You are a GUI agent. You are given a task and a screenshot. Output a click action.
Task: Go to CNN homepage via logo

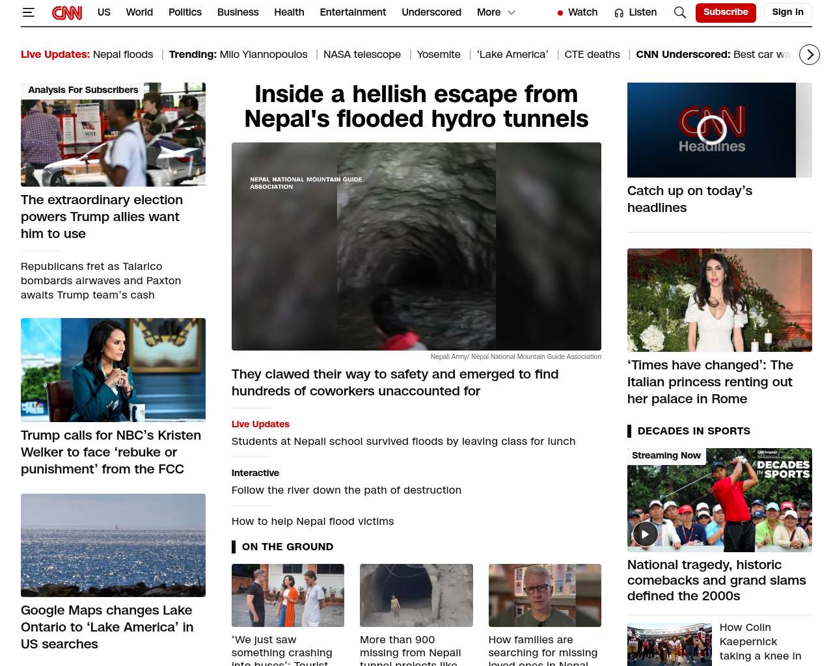[x=67, y=12]
